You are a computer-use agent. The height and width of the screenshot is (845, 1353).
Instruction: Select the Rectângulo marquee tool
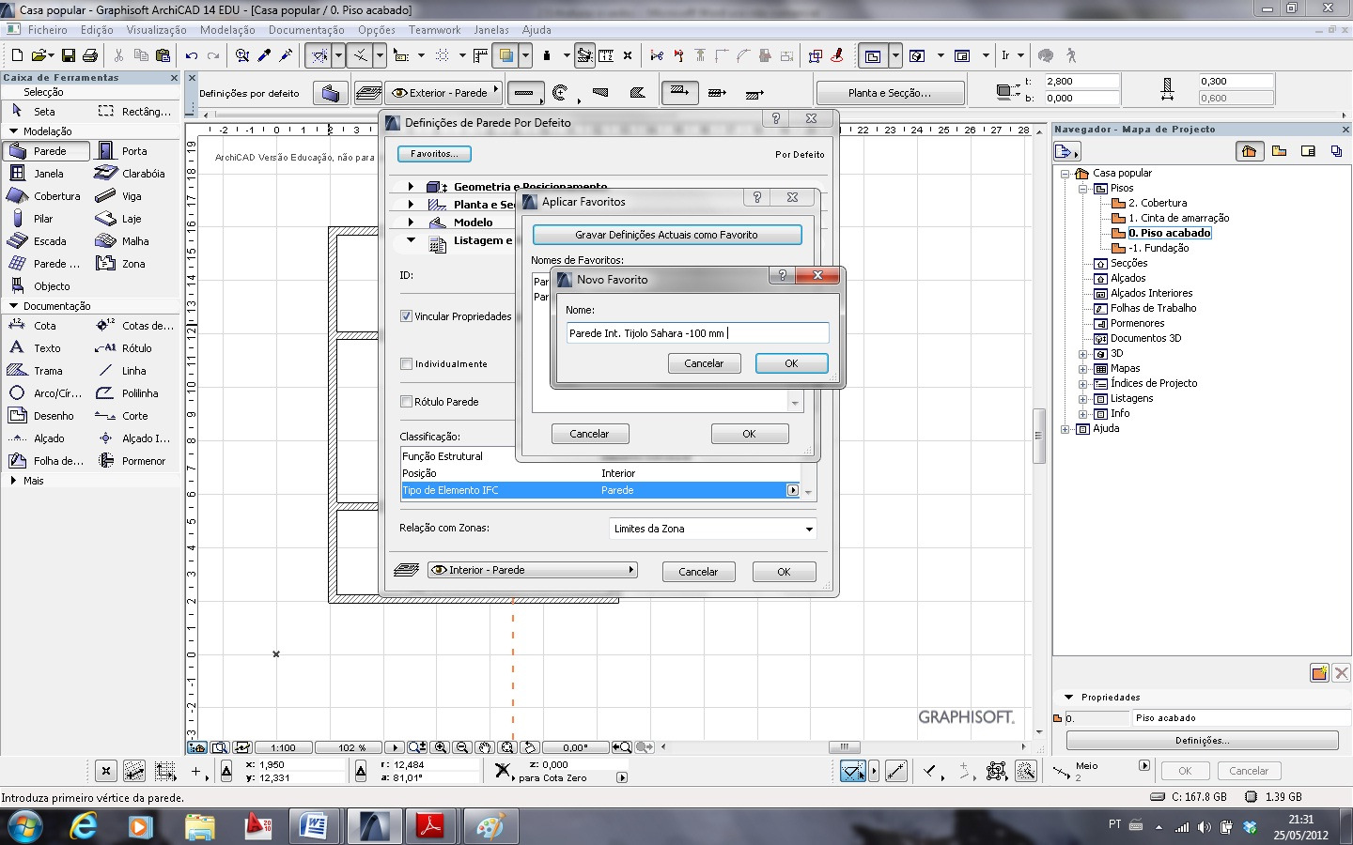134,111
